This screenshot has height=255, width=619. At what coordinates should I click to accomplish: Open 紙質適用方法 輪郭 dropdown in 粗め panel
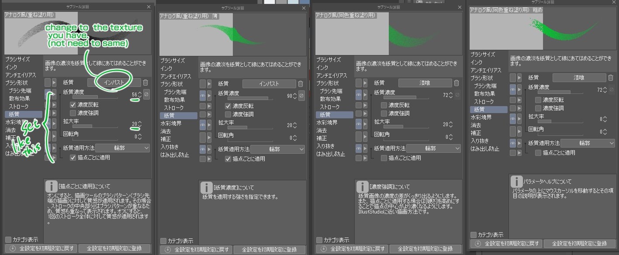point(588,143)
